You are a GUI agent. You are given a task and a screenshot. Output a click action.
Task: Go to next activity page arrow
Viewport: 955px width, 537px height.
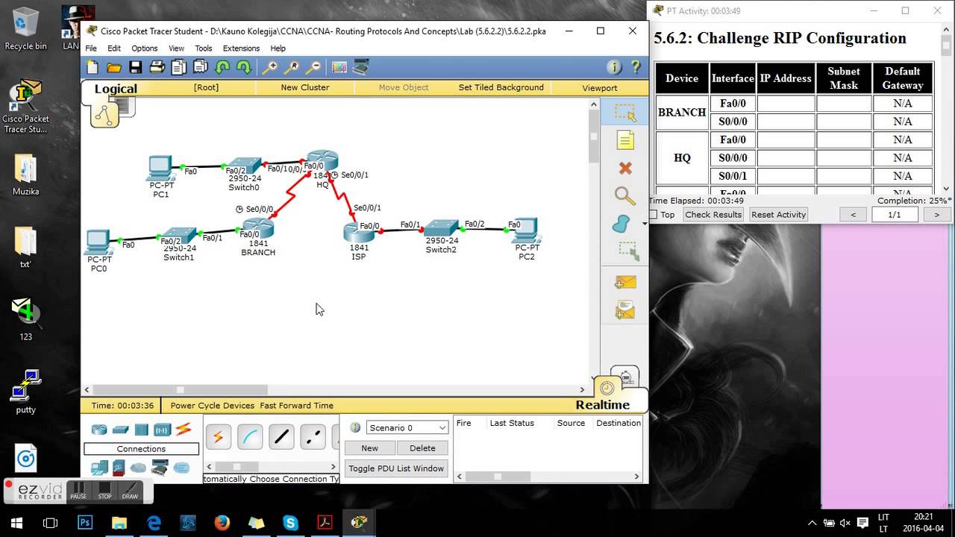[936, 215]
